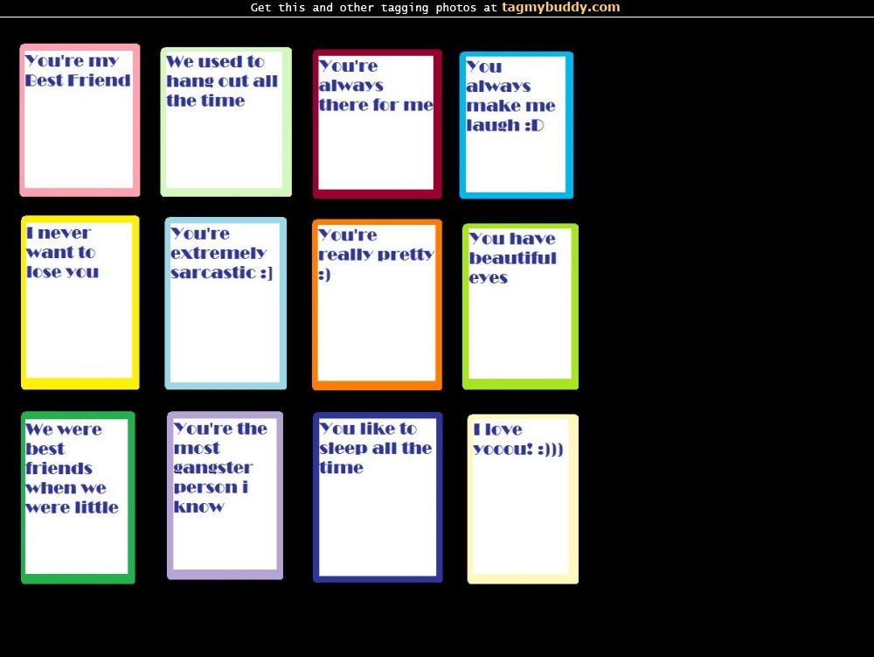Viewport: 874px width, 657px height.
Task: Select the "I never want to lose you" card
Action: (80, 303)
